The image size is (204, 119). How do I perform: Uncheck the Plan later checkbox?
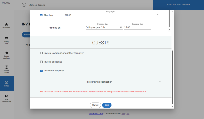[41, 15]
